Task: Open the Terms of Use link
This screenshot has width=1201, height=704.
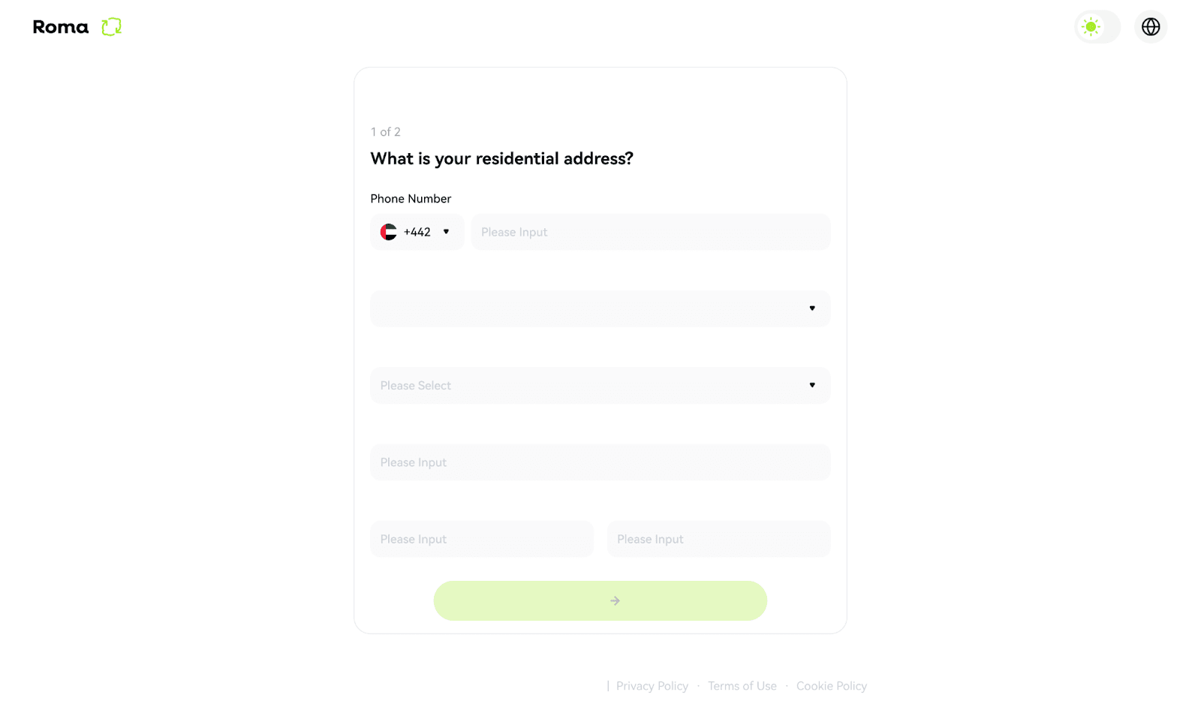Action: coord(742,685)
